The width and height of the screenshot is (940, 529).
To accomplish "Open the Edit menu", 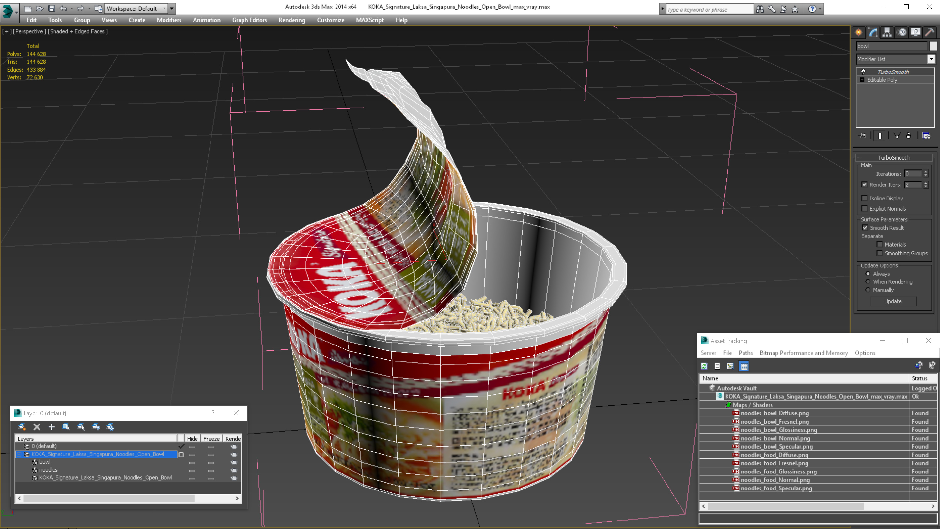I will tap(31, 20).
